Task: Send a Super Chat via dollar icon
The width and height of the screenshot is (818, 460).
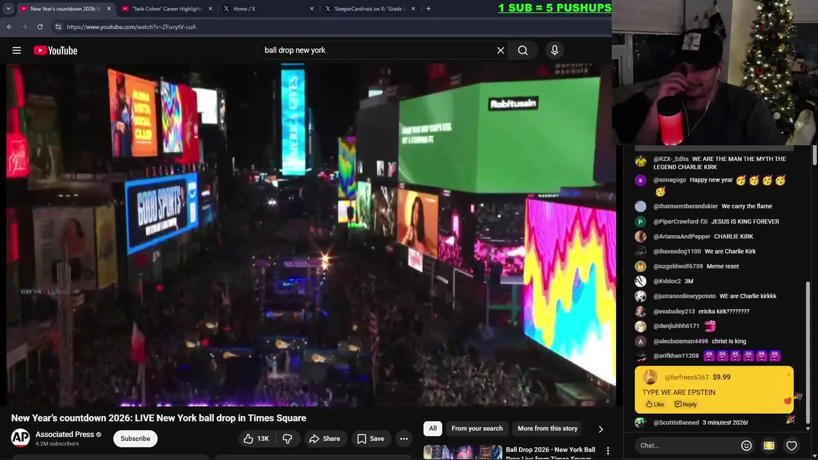Action: (x=769, y=445)
